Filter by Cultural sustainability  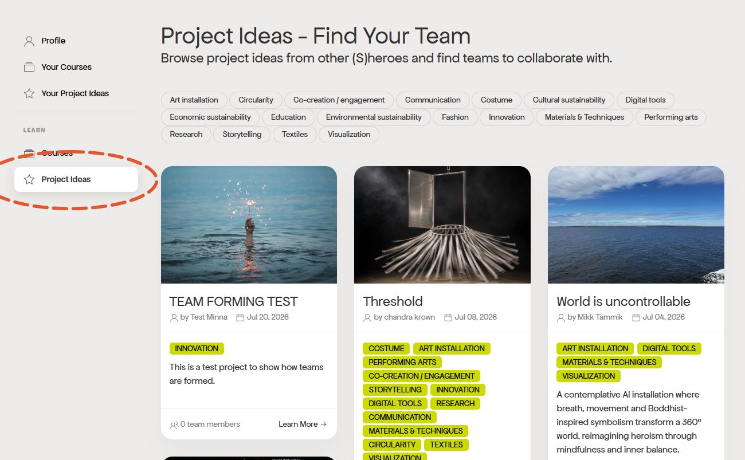569,100
